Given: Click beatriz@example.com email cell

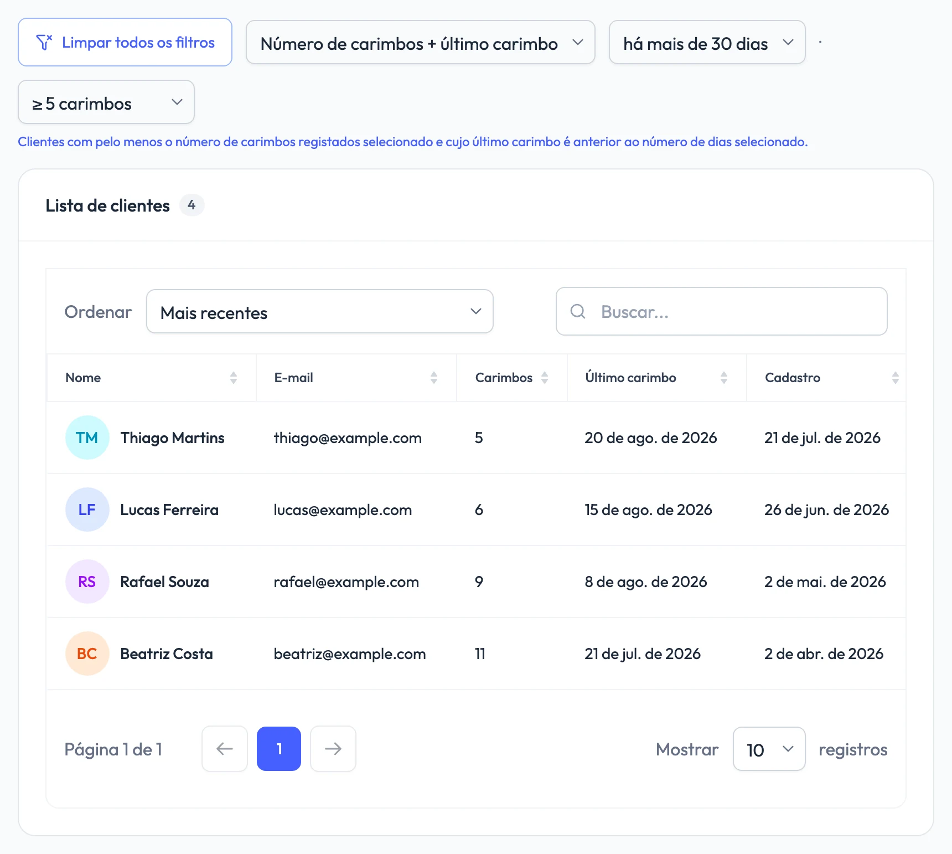Looking at the screenshot, I should click(x=350, y=654).
